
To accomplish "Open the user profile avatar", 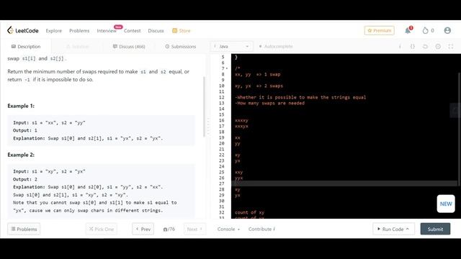I will 447,30.
